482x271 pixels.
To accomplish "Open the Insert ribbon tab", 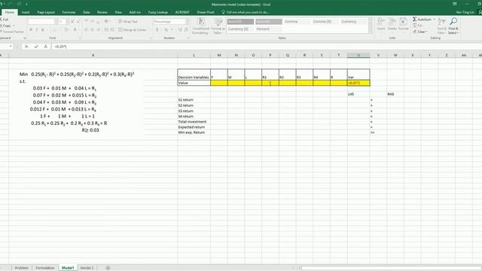I will (26, 12).
